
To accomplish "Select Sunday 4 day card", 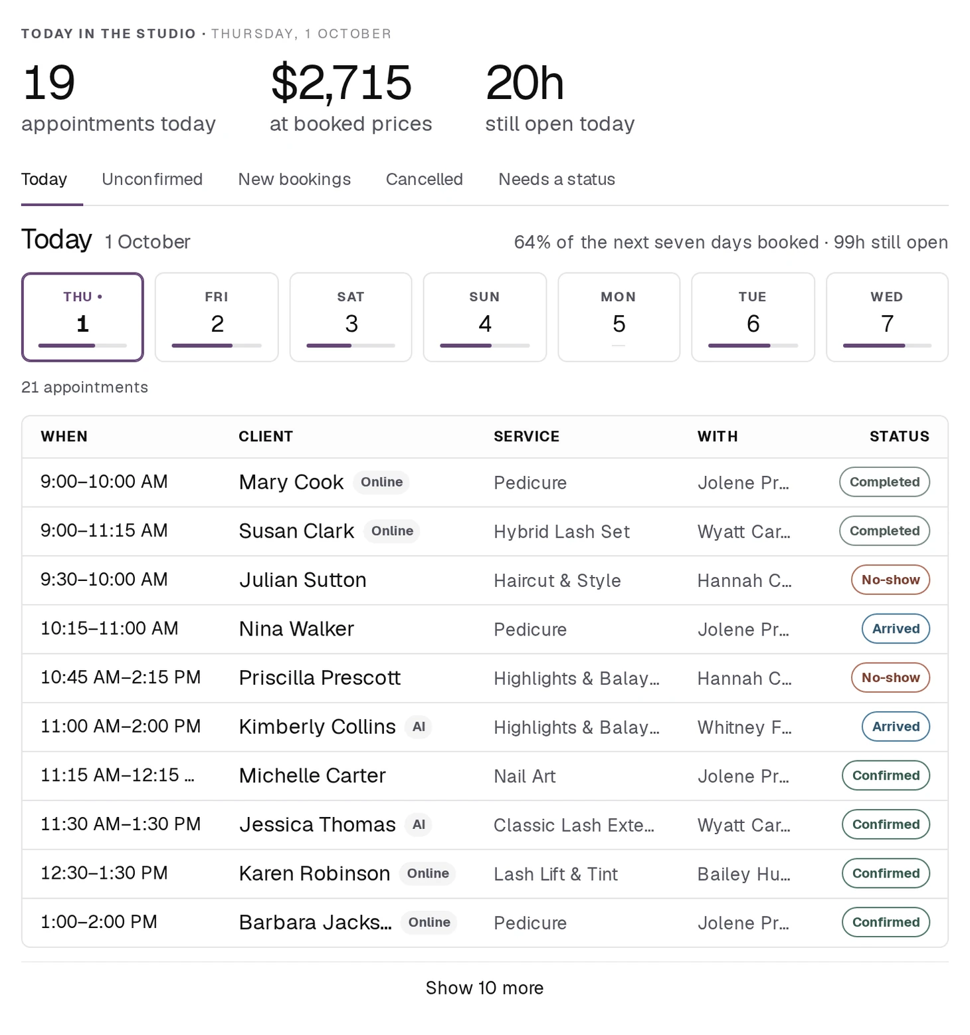I will tap(485, 317).
